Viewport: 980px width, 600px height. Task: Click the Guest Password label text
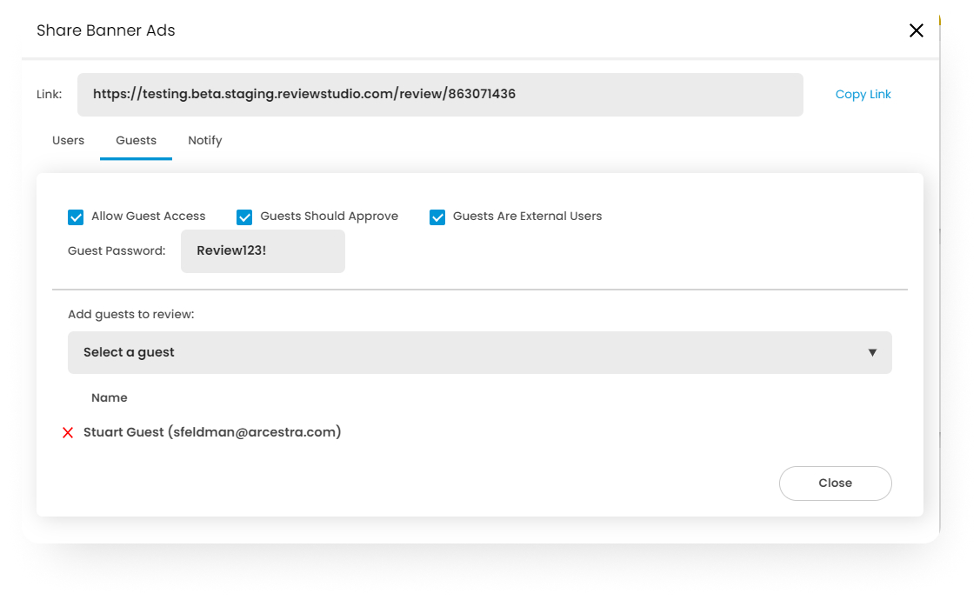pyautogui.click(x=117, y=250)
